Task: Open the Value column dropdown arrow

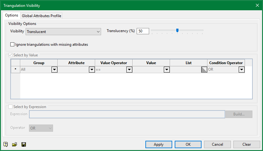Action: coord(167,70)
